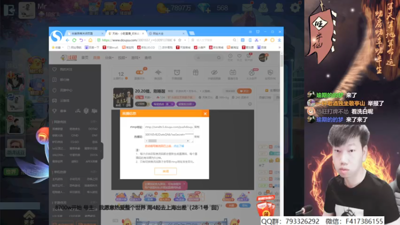Star the douyu page as a favorite

point(179,40)
